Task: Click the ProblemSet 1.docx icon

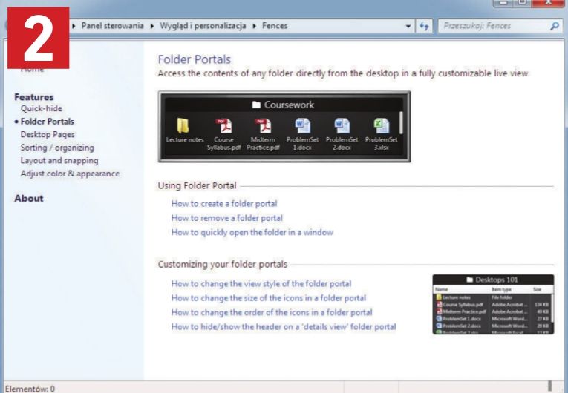Action: point(302,125)
